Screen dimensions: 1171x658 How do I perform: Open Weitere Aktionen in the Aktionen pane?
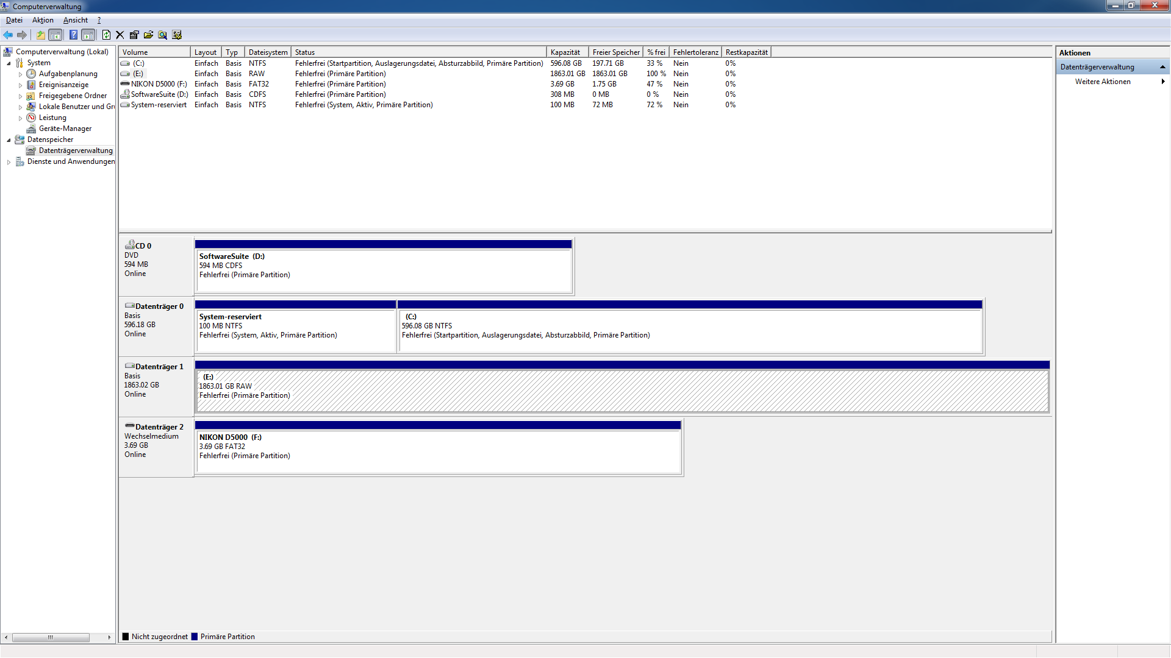[x=1102, y=82]
